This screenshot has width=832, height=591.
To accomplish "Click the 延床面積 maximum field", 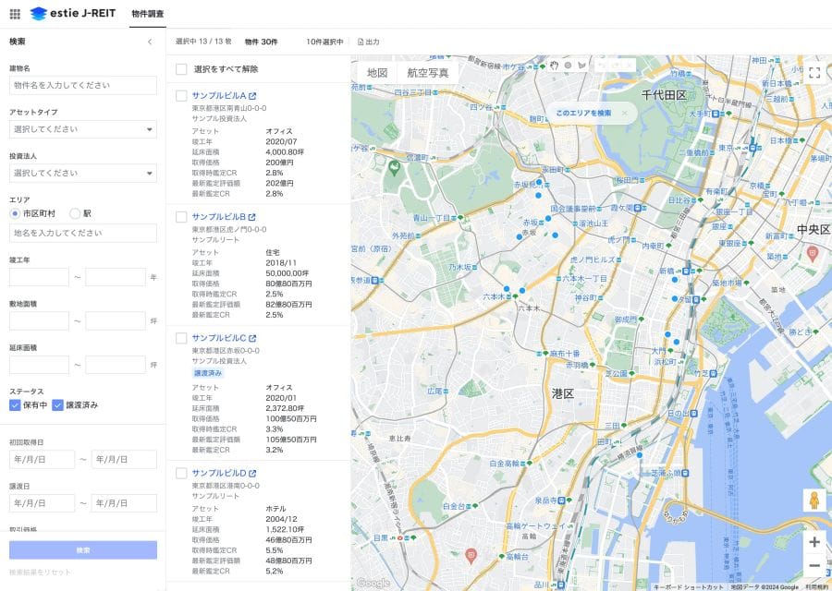I will 116,365.
